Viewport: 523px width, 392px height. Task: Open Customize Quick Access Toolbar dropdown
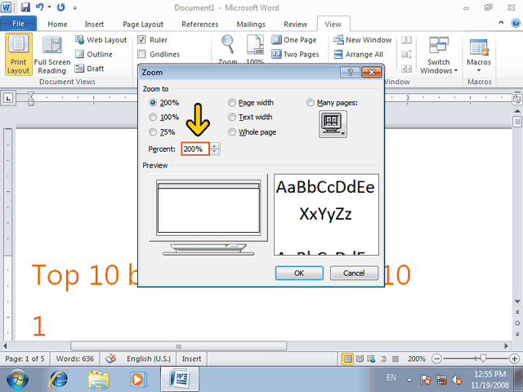[x=74, y=7]
